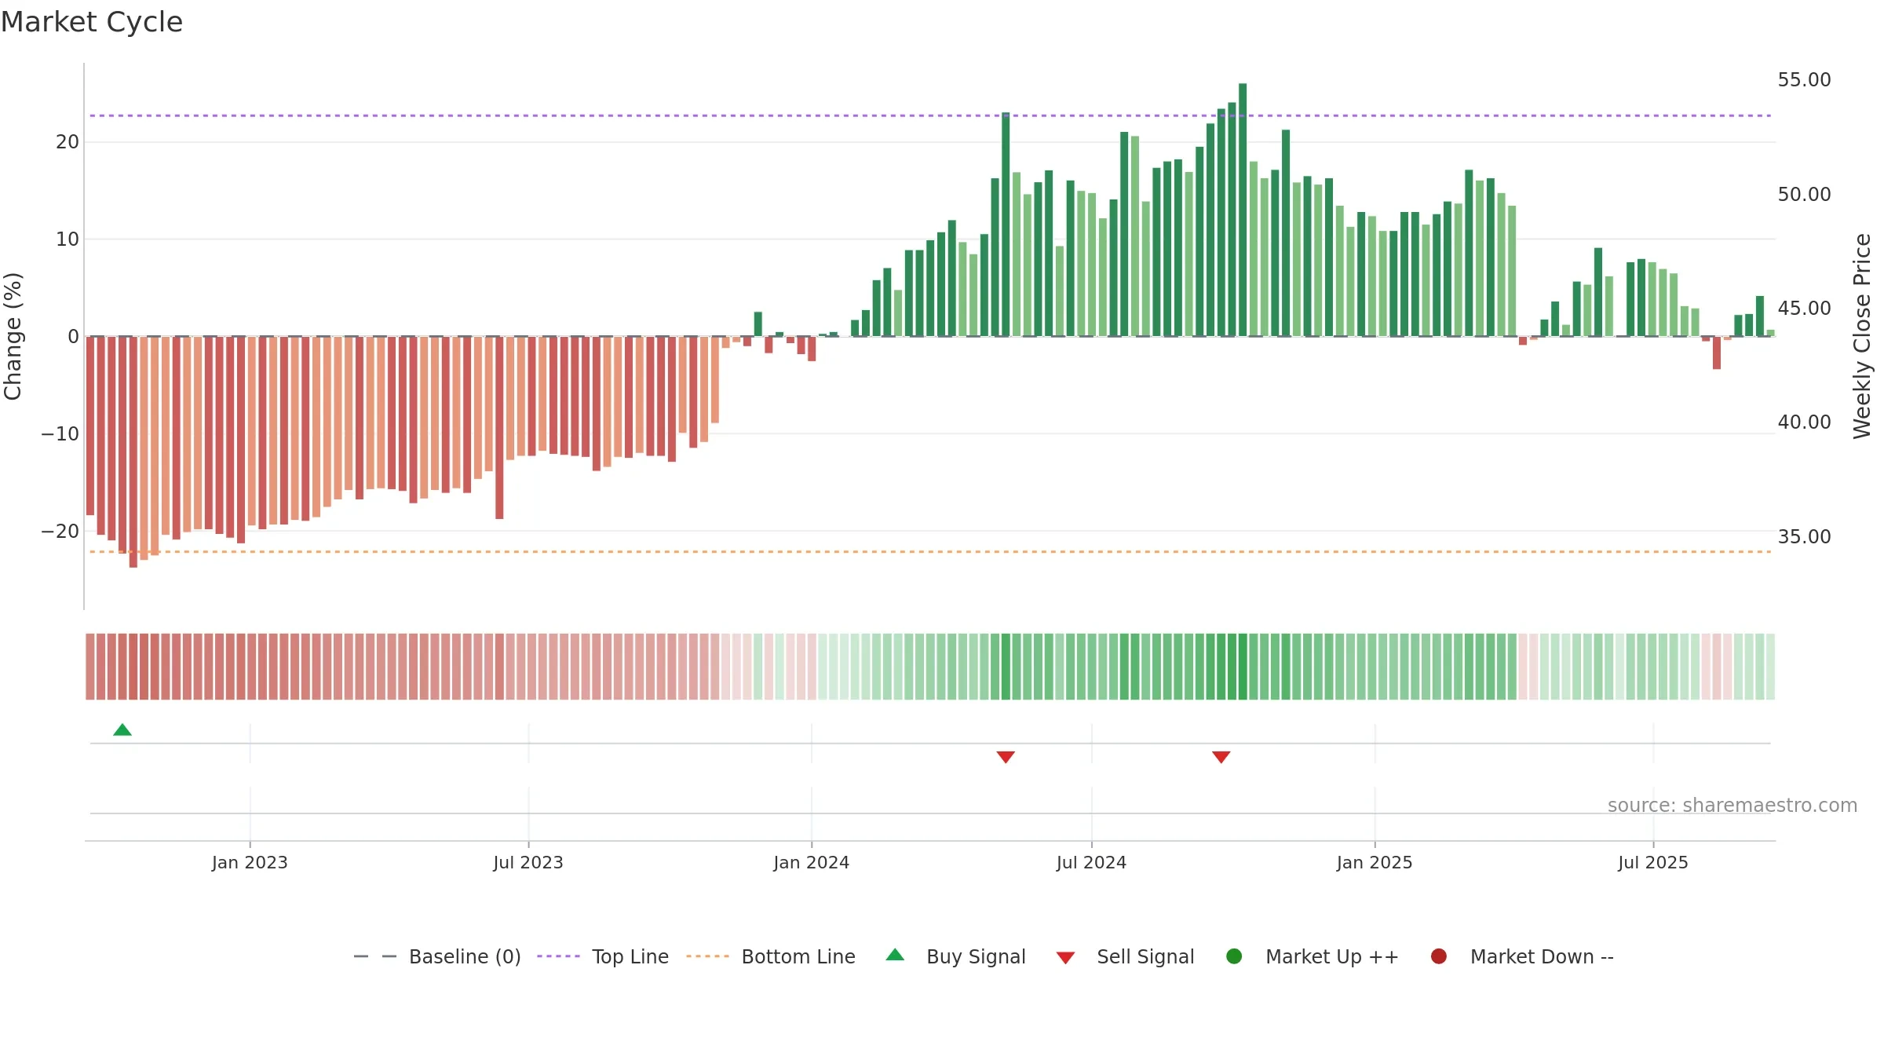Screen dimensions: 1884x1060
Task: Click the green Buy Signal triangle icon in legend
Action: coord(895,955)
